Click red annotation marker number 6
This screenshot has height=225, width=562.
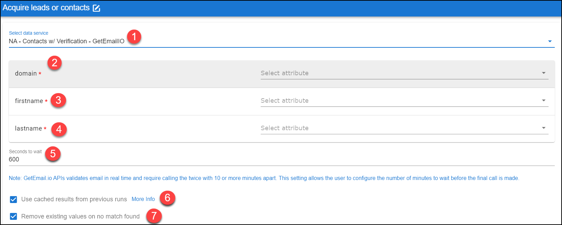(167, 198)
